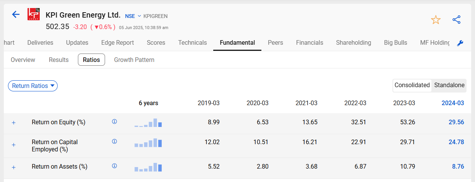Expand the Return on Equity row
Image resolution: width=475 pixels, height=182 pixels.
point(14,123)
